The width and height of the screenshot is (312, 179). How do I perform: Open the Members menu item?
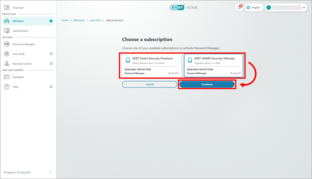tap(28, 21)
